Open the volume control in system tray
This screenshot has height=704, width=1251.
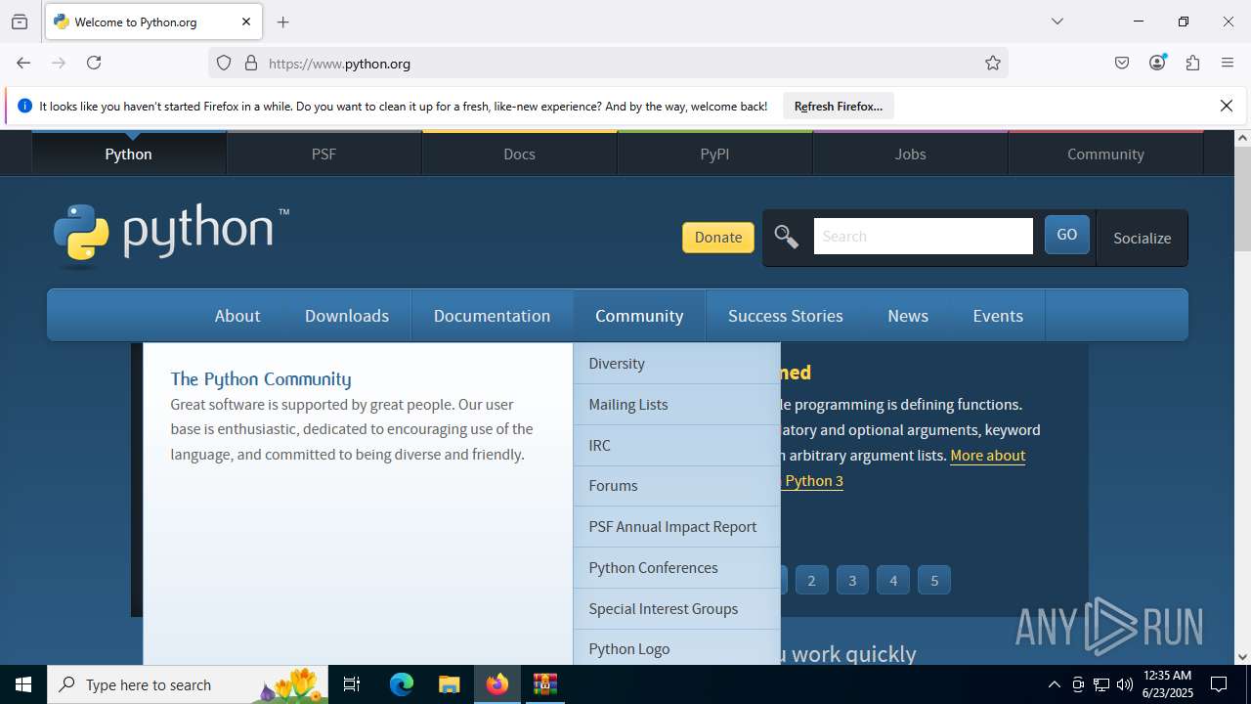coord(1124,684)
